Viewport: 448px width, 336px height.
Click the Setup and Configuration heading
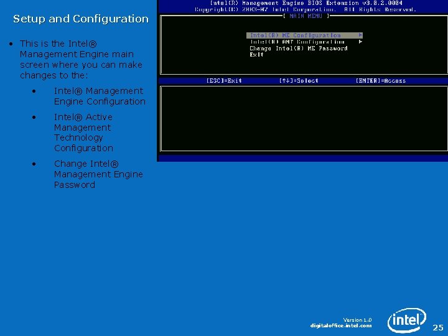(81, 19)
